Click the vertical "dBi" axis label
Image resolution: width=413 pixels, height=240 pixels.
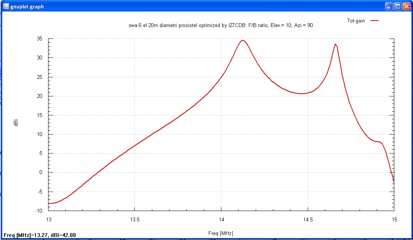(x=16, y=123)
